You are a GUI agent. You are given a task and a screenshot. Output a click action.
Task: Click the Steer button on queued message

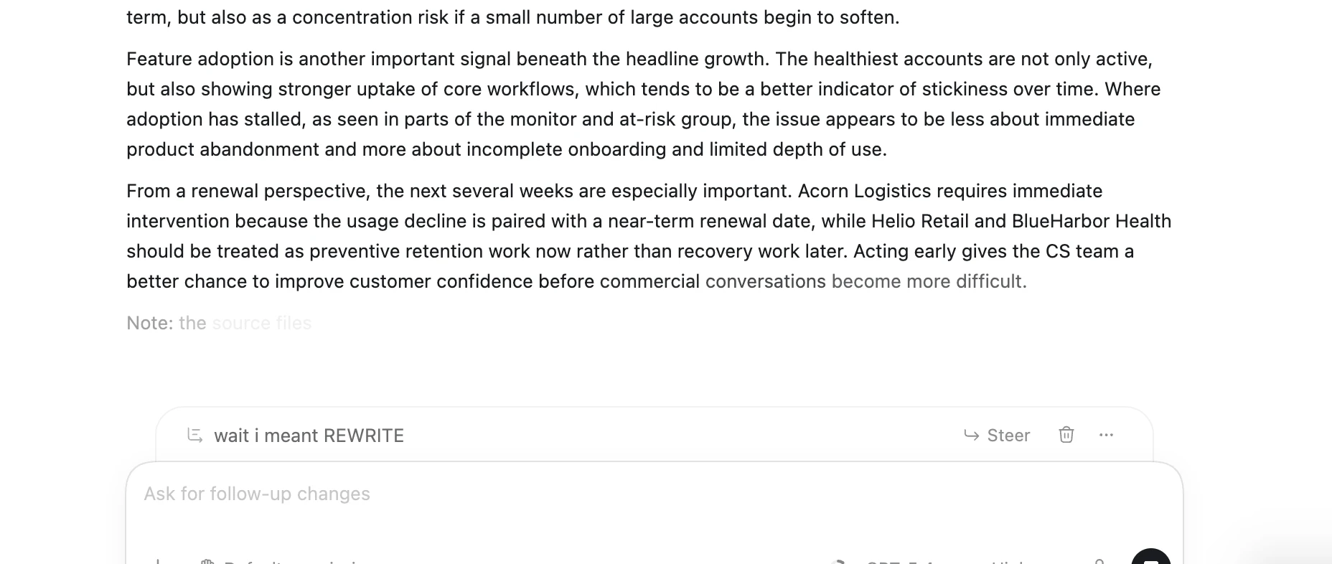[x=997, y=436]
